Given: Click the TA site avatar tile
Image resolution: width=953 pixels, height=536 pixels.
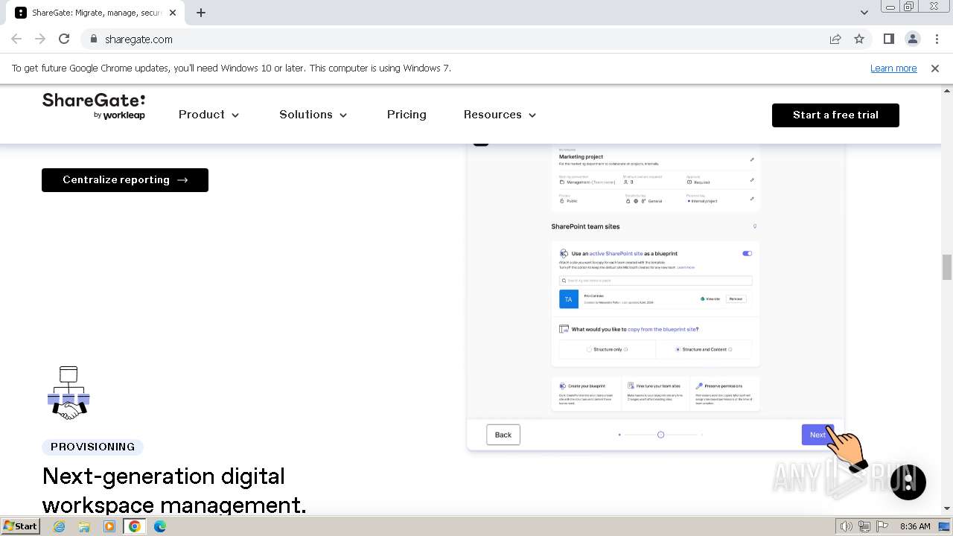Looking at the screenshot, I should (569, 299).
